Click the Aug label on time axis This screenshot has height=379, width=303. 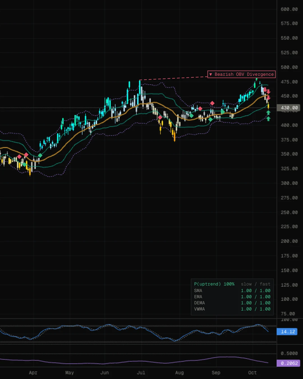click(180, 373)
